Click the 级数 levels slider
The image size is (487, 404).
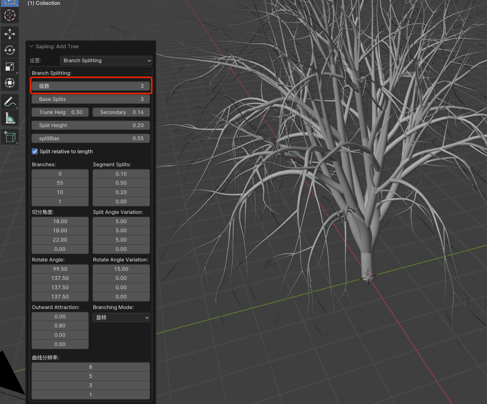[x=91, y=86]
